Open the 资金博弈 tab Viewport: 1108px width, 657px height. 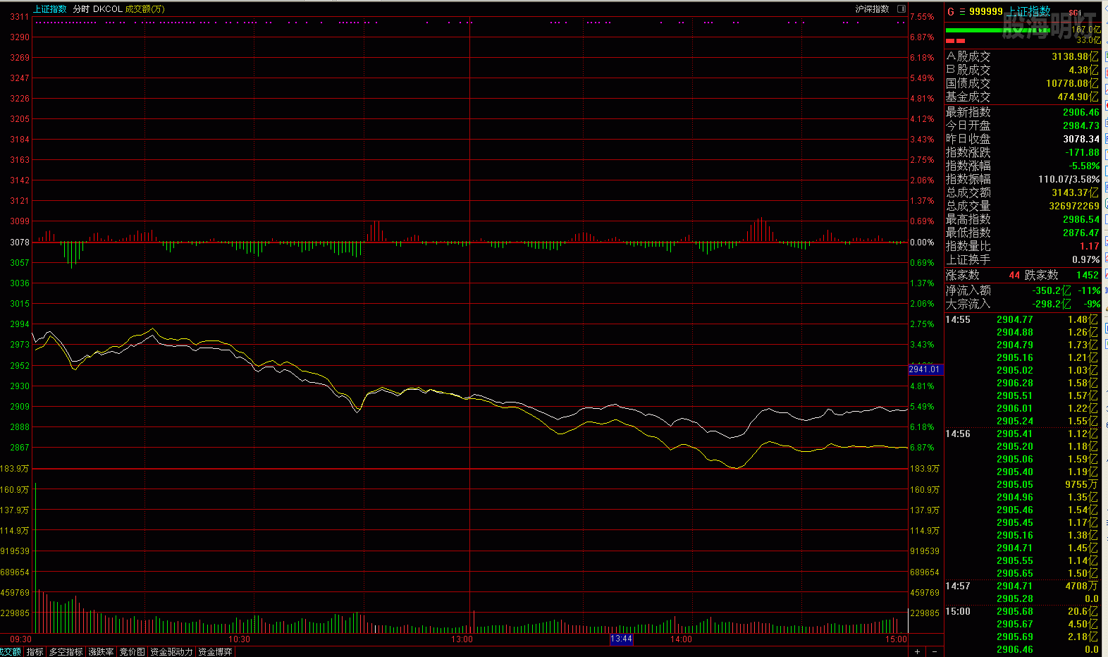215,652
